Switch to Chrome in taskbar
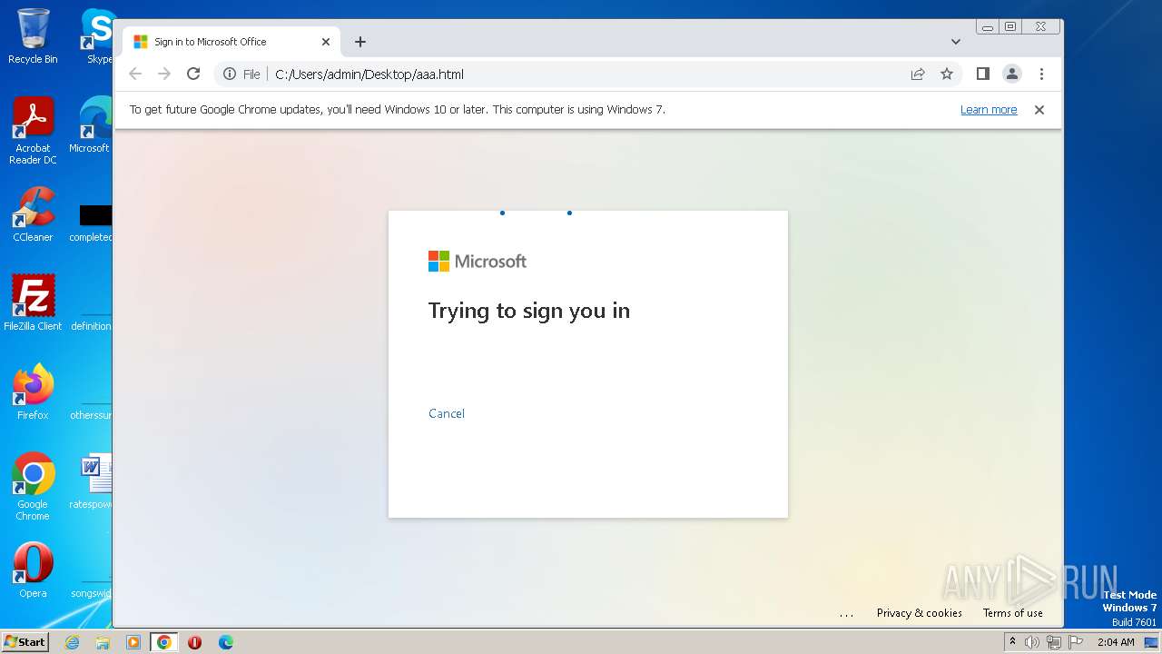The image size is (1162, 654). 164,642
